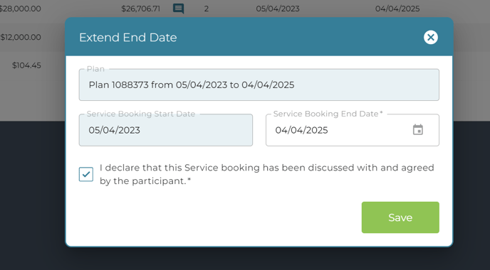Image resolution: width=490 pixels, height=270 pixels.
Task: Focus the Service Booking End Date field
Action: (353, 130)
